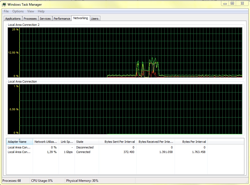Minimize the Task Manager window
Screen dimensions: 250x185
tap(225, 3)
